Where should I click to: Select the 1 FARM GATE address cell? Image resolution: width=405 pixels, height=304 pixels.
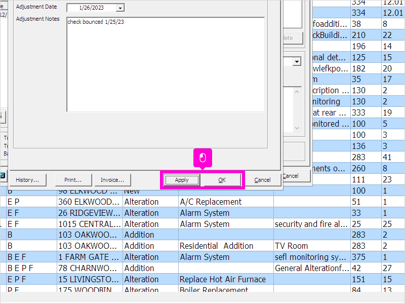(90, 257)
